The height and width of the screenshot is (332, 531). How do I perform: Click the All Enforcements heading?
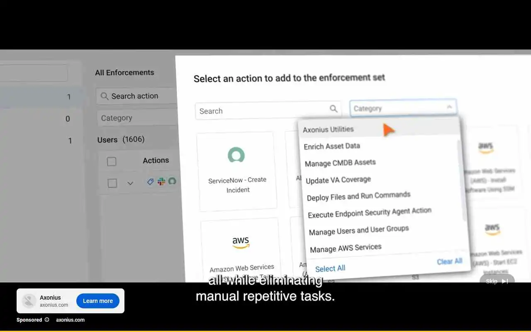pyautogui.click(x=124, y=73)
